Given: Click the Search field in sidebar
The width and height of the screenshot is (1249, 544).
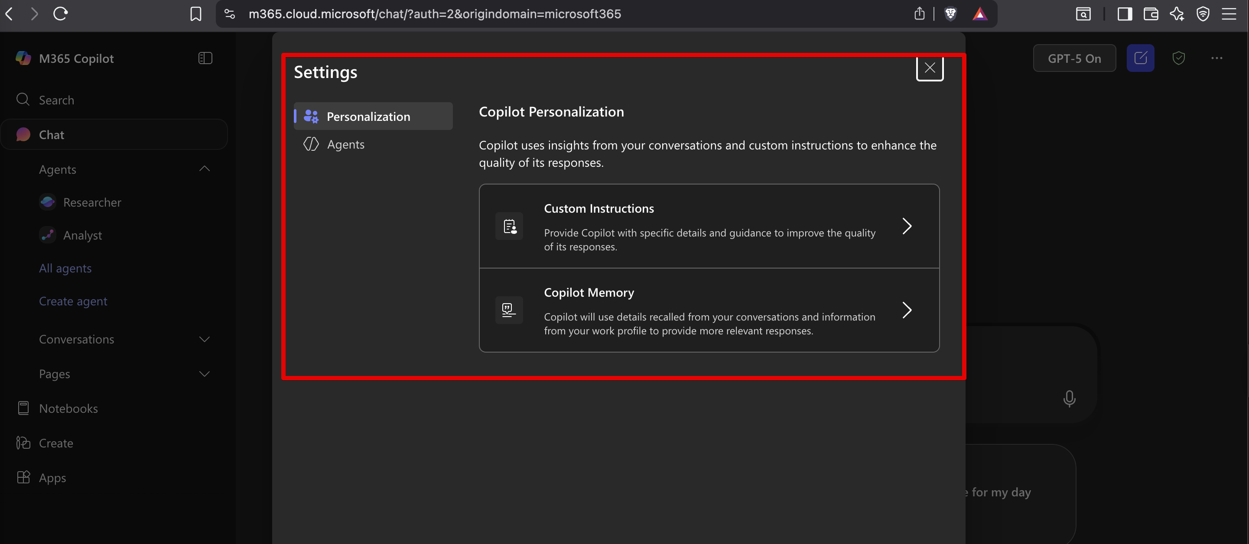Looking at the screenshot, I should pyautogui.click(x=114, y=100).
